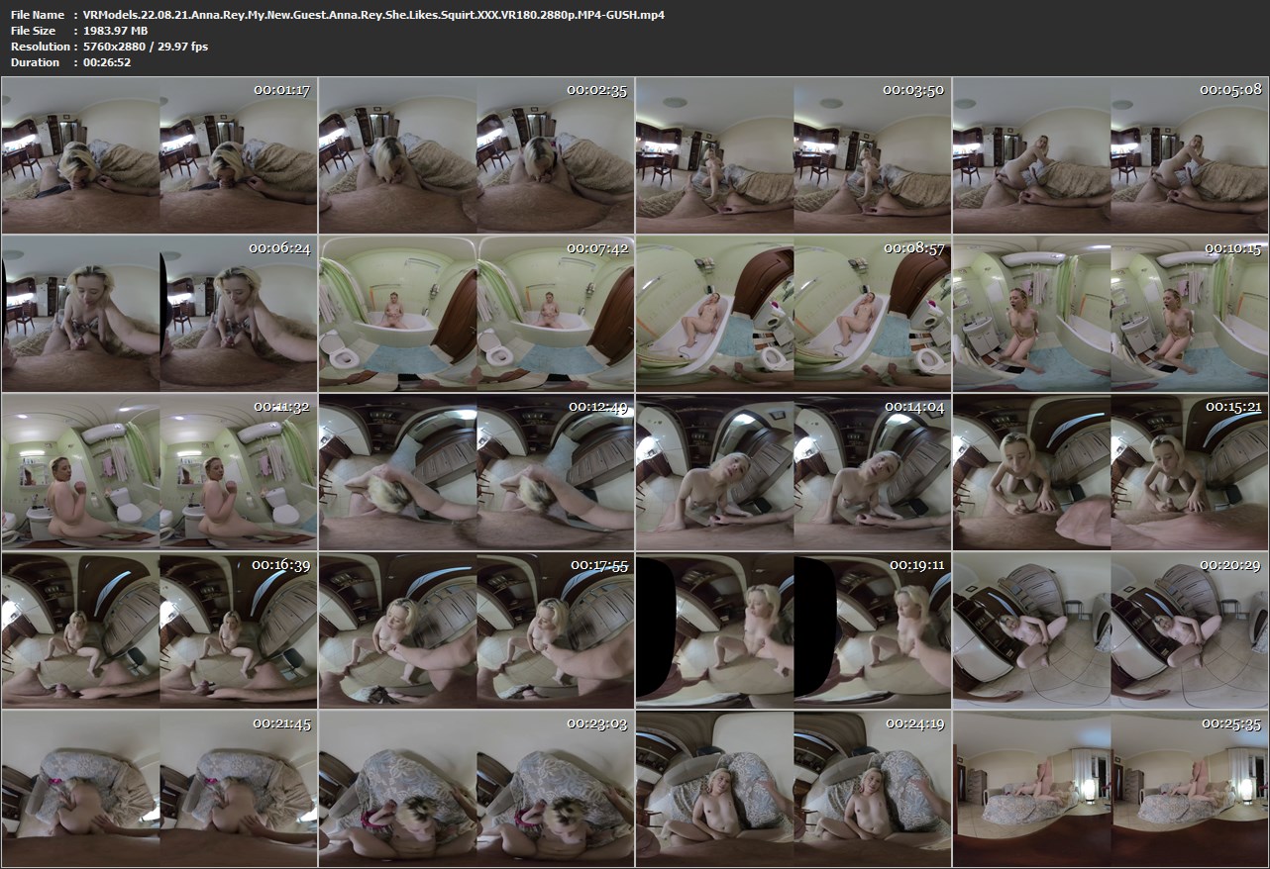Select the 00:17:55 preview thumbnail
Screen dimensions: 1270x869
pos(476,630)
